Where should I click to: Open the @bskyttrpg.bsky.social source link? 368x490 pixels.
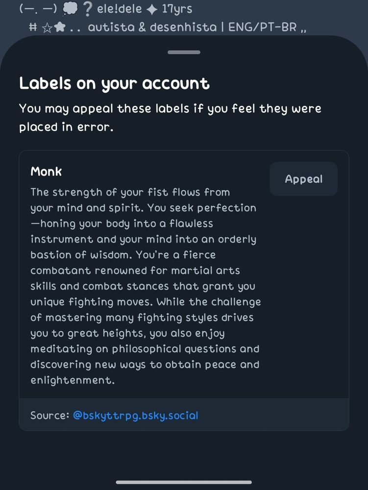click(136, 416)
